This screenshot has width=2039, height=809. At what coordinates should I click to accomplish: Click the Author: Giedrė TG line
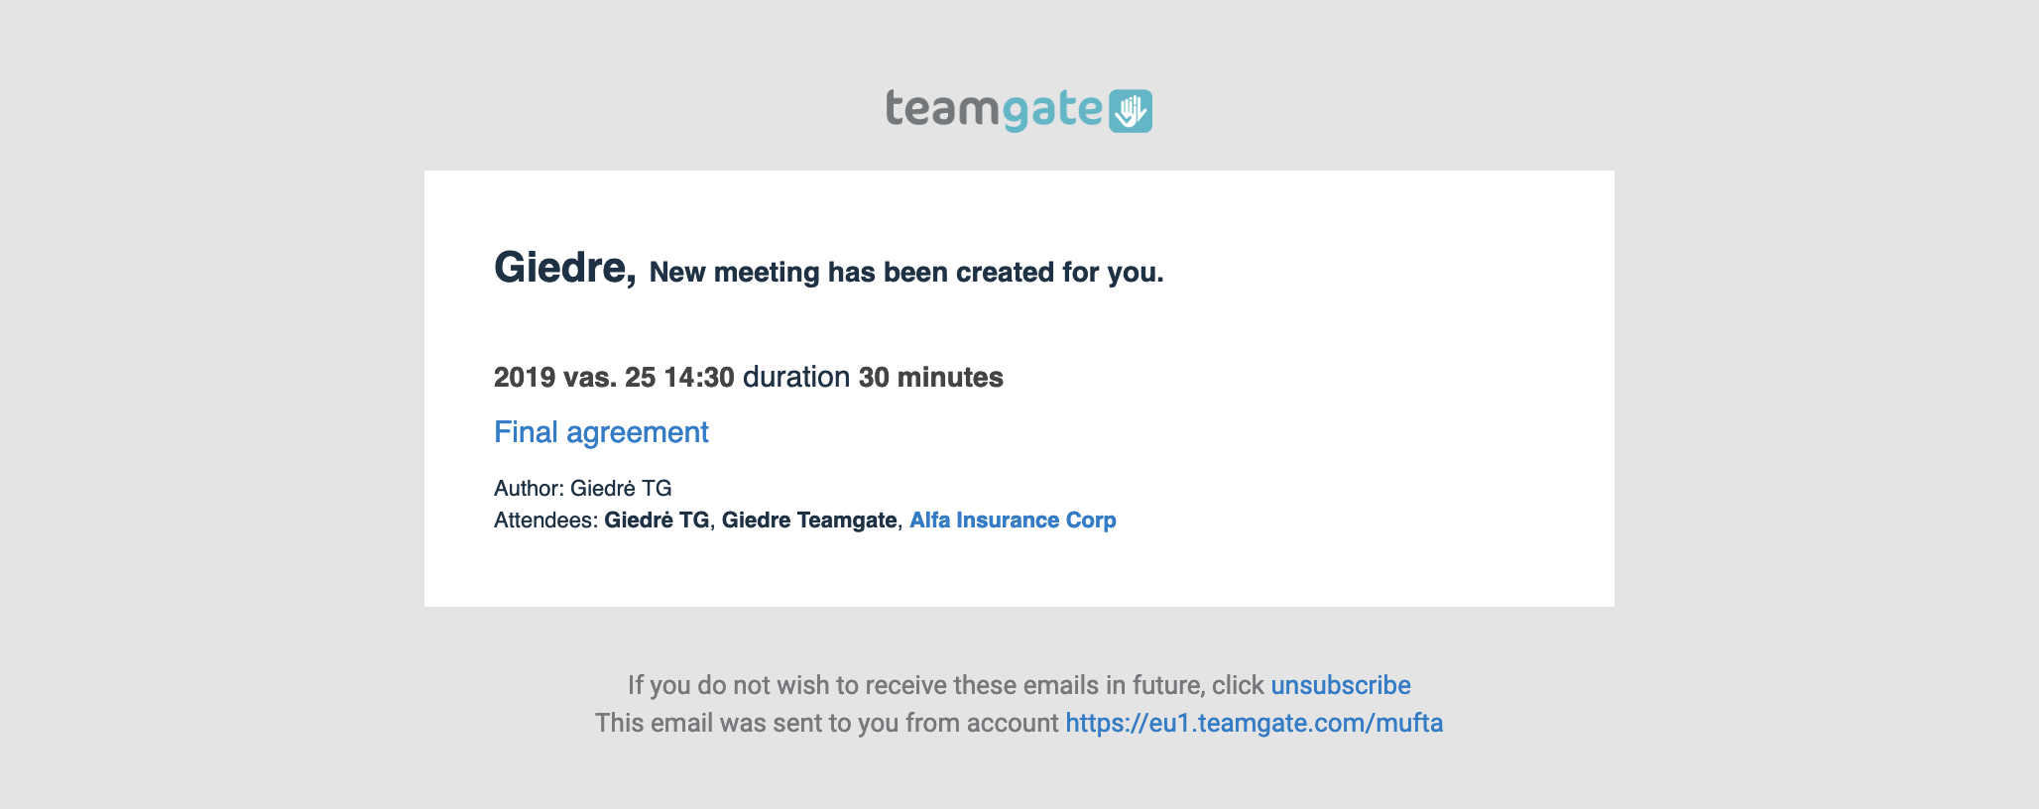583,488
